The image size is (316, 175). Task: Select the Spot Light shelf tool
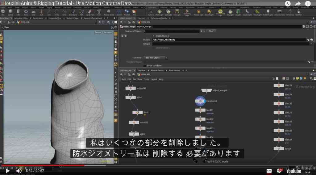(168, 12)
